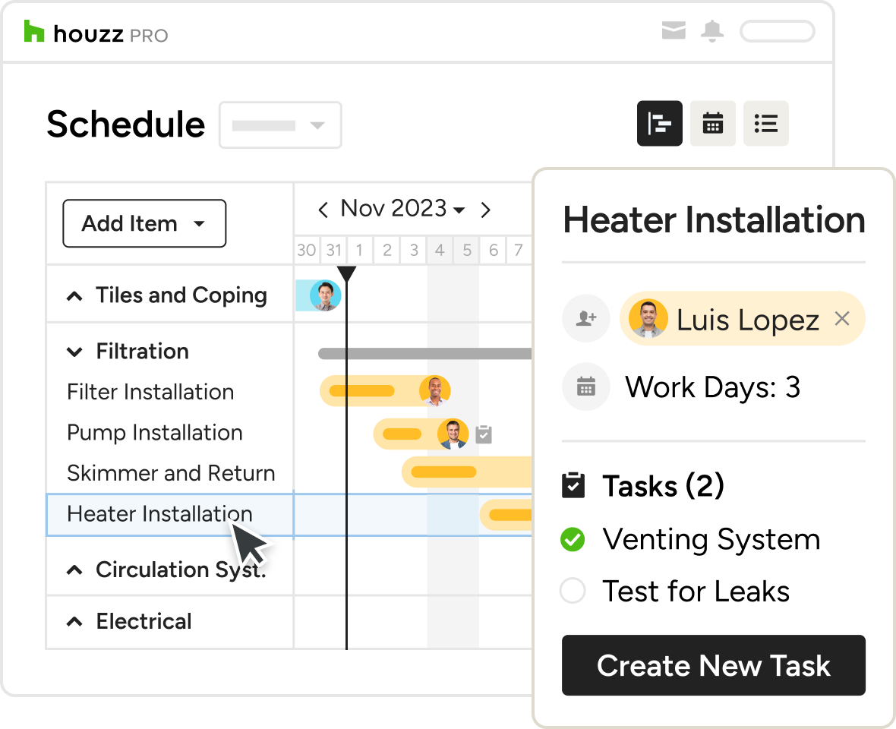The height and width of the screenshot is (729, 896).
Task: Open the mail inbox icon
Action: point(674,31)
